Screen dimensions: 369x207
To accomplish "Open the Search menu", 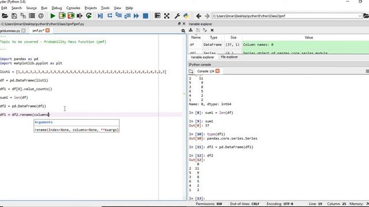I will (17, 8).
